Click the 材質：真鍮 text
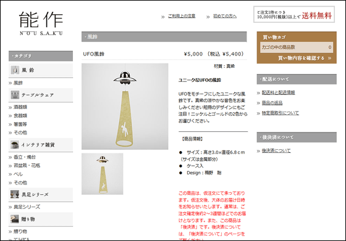Viewport: 346px width, 241px height. click(x=224, y=66)
